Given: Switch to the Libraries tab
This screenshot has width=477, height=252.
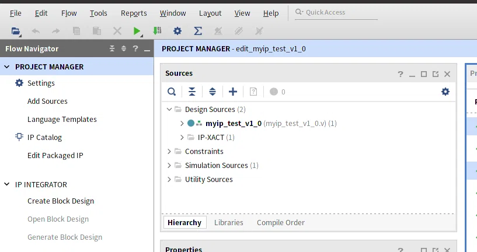Looking at the screenshot, I should click(229, 222).
